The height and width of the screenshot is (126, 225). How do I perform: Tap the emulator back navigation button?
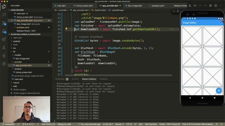190,98
